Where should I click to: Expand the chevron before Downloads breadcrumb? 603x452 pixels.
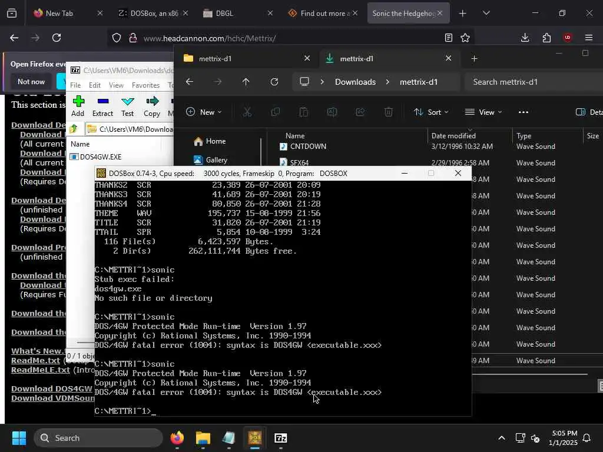pos(322,82)
